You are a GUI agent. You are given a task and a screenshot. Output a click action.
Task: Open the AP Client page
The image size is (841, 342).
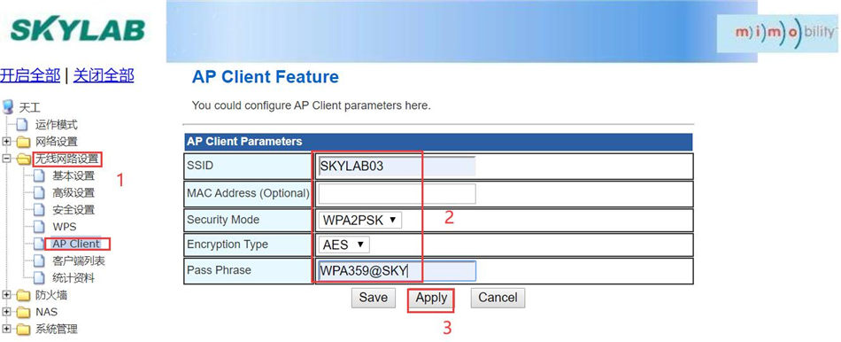tap(75, 244)
